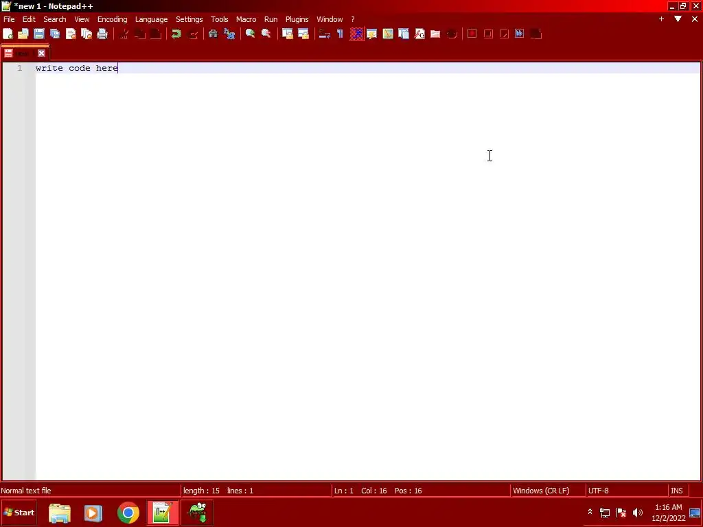The height and width of the screenshot is (527, 703).
Task: Toggle synchronize horizontal scrolling
Action: point(303,34)
